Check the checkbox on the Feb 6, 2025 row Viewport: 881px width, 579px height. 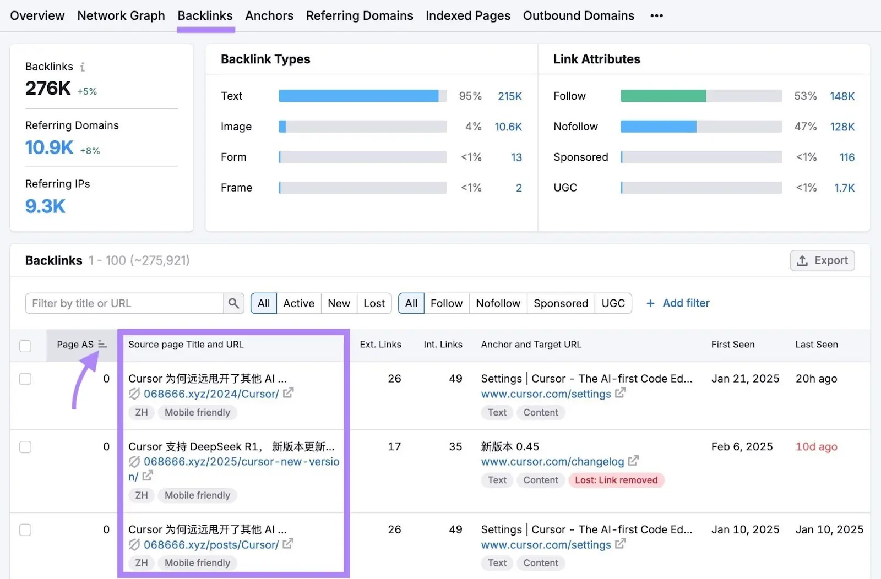[x=25, y=447]
